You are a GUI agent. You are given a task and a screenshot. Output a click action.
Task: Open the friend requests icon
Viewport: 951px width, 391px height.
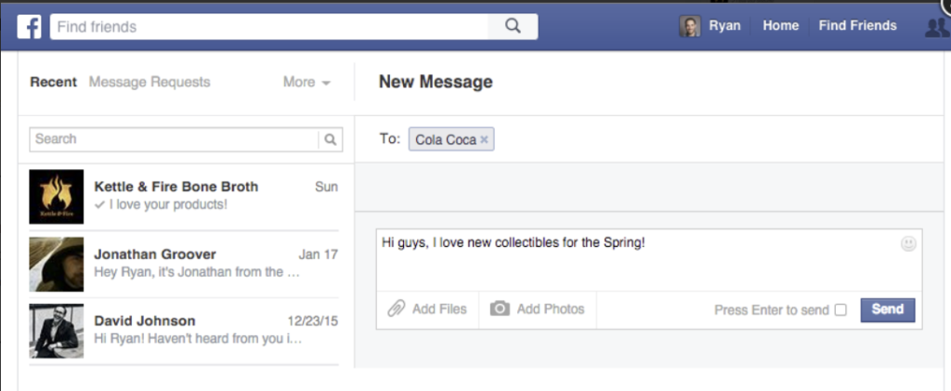[x=937, y=27]
